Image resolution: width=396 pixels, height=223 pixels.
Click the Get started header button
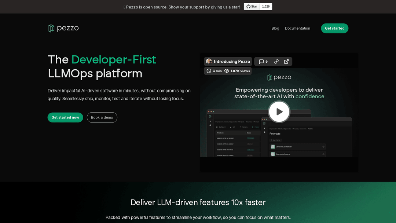[335, 28]
